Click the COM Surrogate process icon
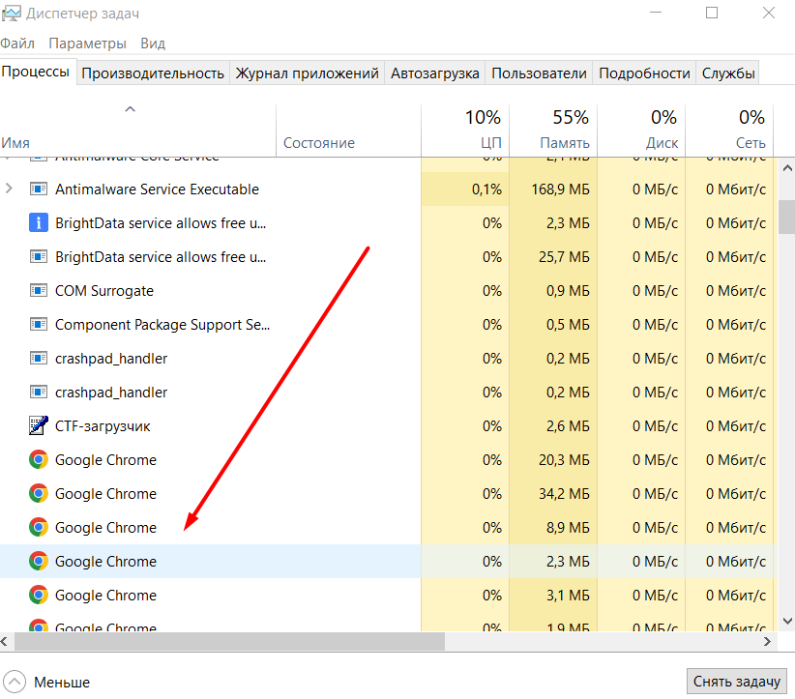The height and width of the screenshot is (699, 795). pos(39,290)
